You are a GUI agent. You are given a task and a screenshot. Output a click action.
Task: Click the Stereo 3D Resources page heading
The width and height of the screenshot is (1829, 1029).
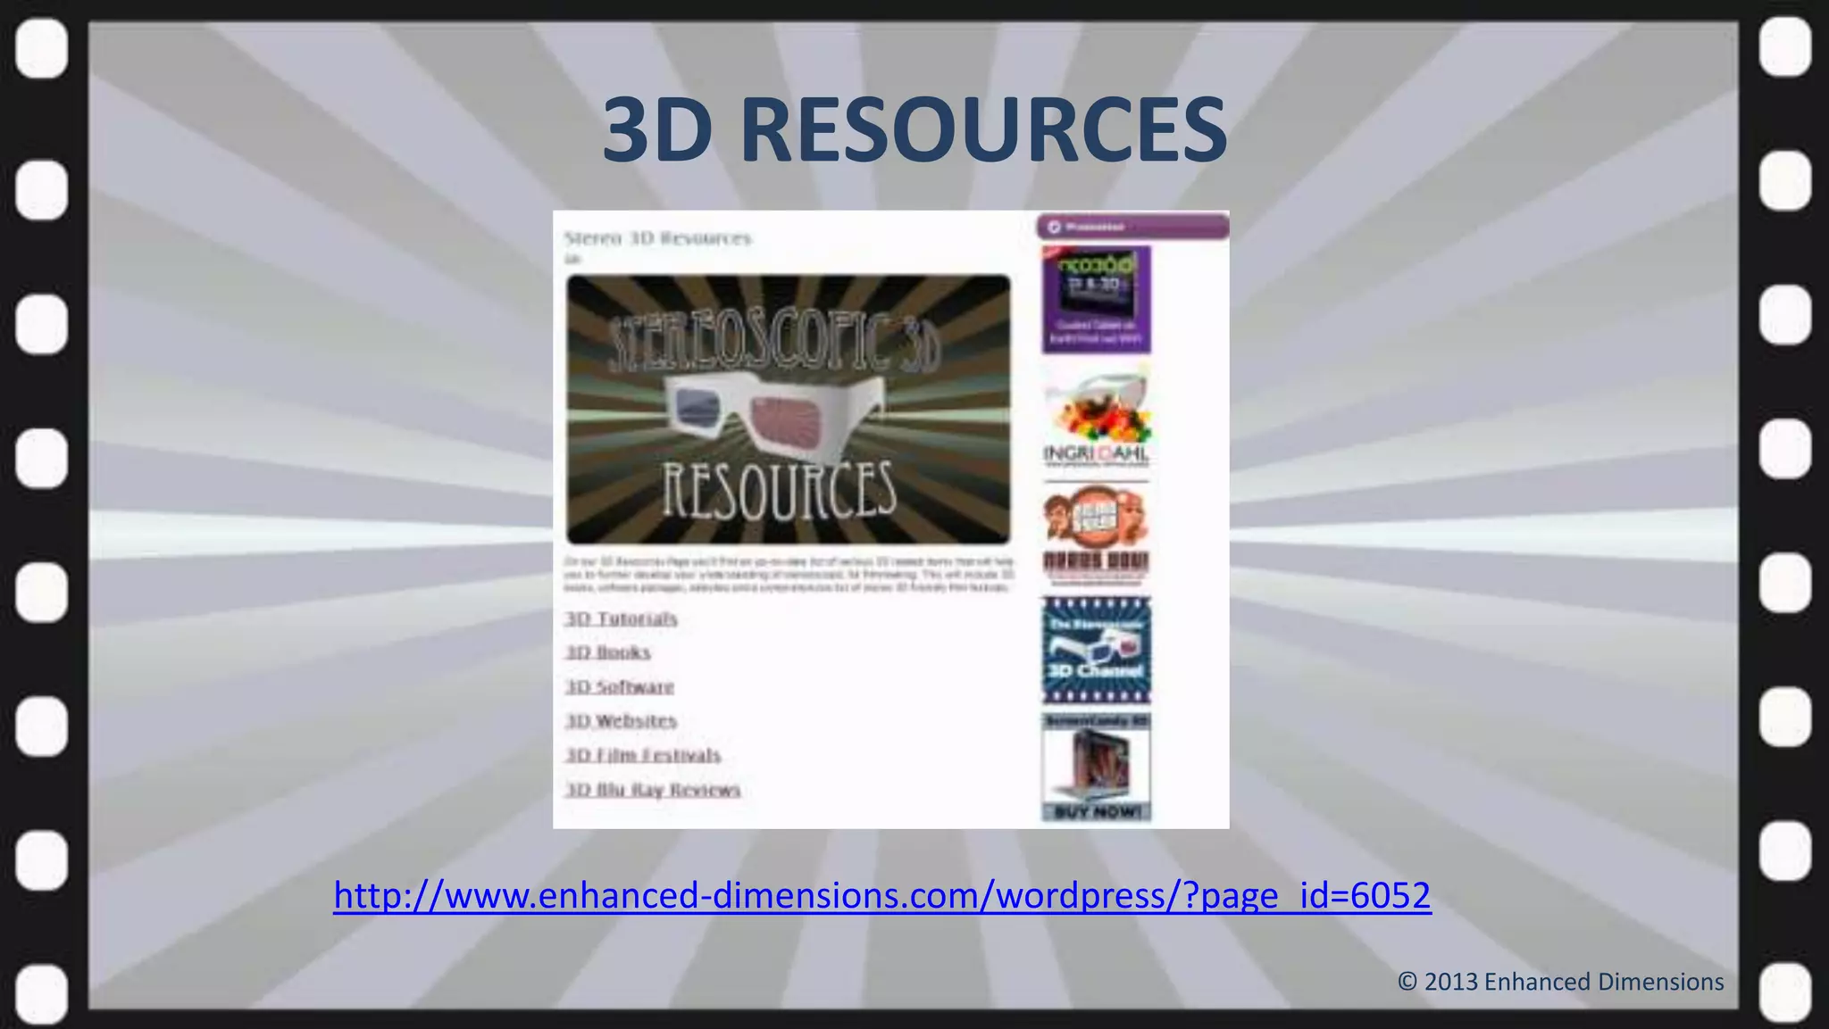point(658,238)
